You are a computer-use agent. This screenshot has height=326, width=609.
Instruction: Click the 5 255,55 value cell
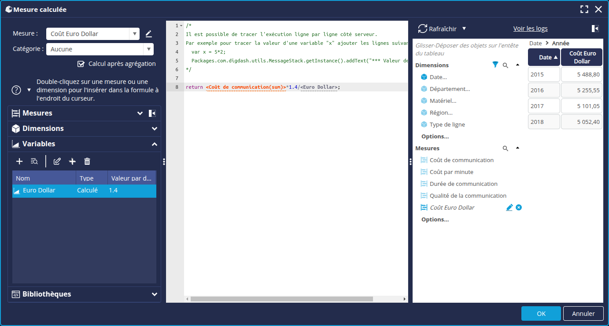(x=582, y=90)
